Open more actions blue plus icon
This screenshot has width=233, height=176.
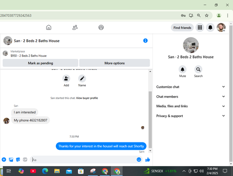tap(4, 160)
